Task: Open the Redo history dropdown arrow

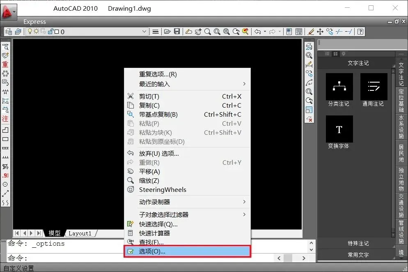Action: point(280,32)
